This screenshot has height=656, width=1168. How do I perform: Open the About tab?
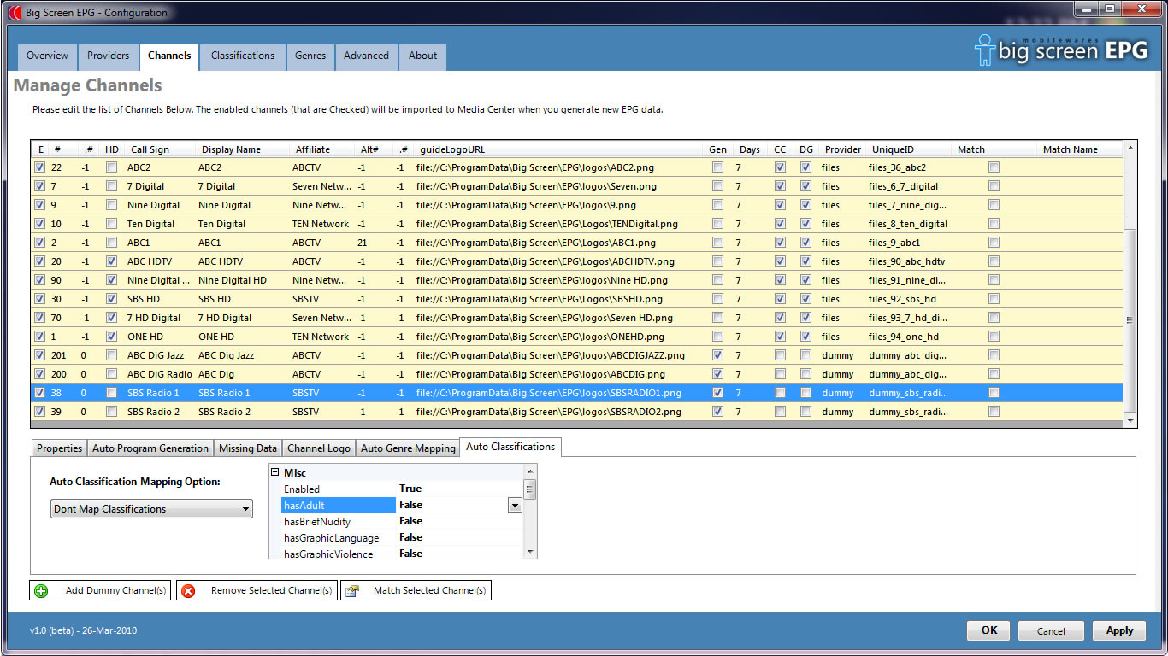tap(422, 56)
